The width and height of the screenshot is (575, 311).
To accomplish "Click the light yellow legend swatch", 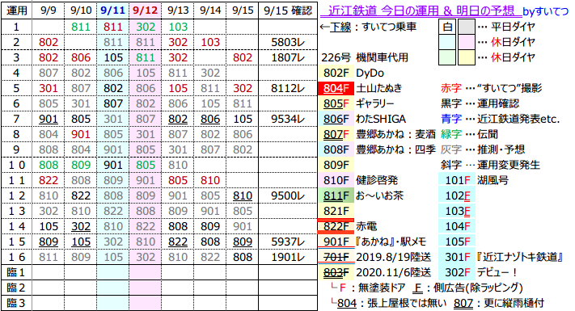I will tap(467, 57).
